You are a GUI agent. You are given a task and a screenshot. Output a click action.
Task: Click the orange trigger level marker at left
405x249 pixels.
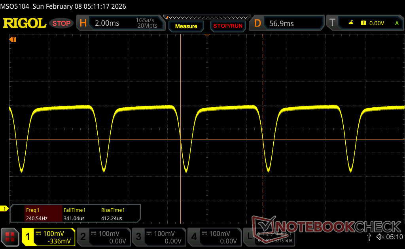point(13,39)
